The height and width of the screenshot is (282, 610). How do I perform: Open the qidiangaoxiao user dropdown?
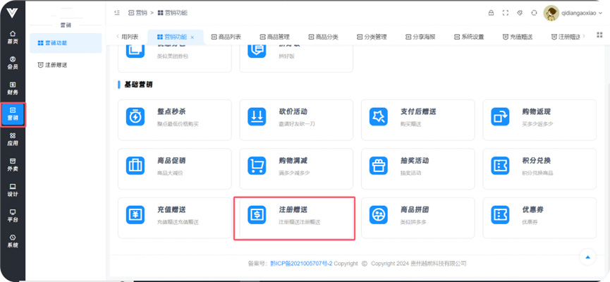[573, 13]
